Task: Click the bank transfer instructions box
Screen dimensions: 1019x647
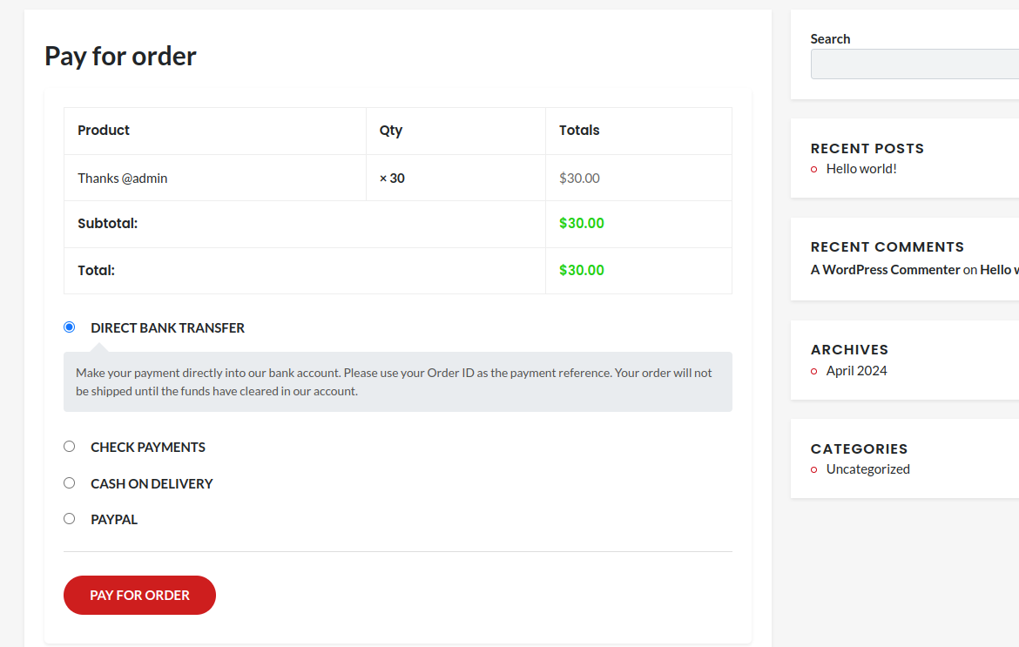Action: [397, 382]
